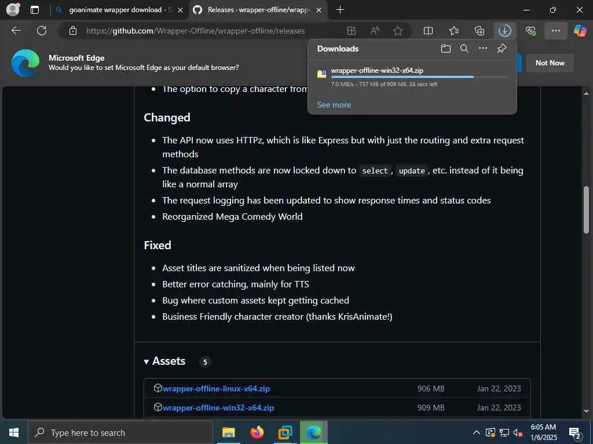Switch to the goanimate wrapper download tab

120,10
